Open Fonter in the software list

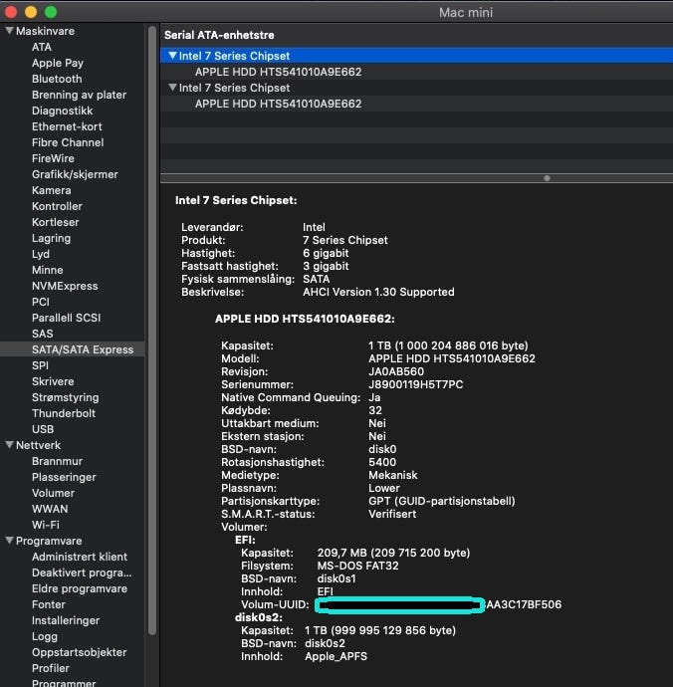coord(48,604)
